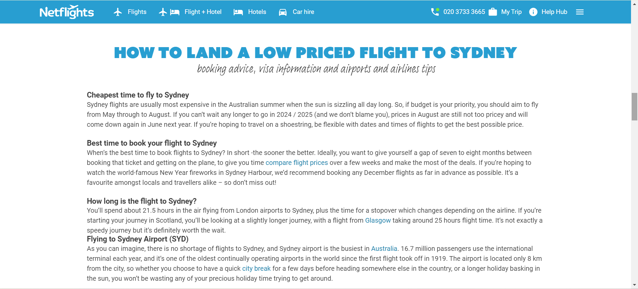Follow the 'compare flight prices' link
Viewport: 638px width, 289px height.
[x=296, y=163]
